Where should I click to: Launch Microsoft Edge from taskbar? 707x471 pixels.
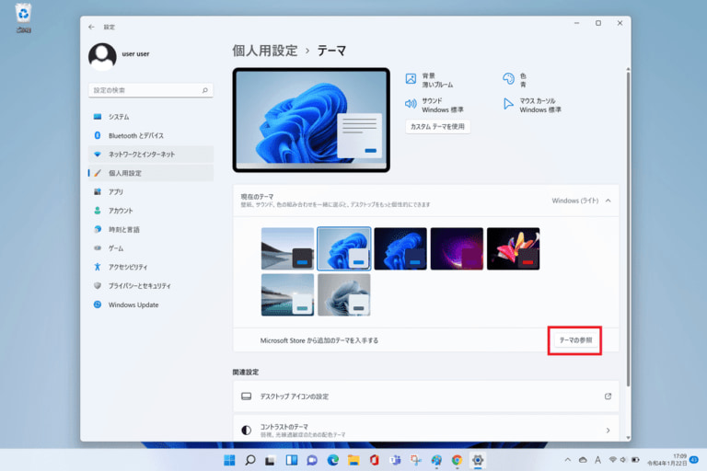332,460
